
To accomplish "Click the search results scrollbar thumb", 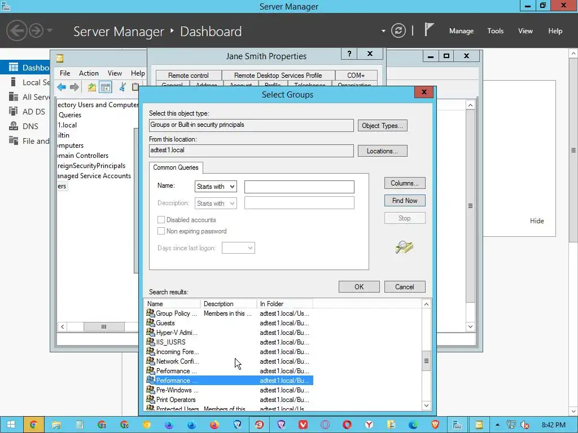I will pyautogui.click(x=426, y=361).
